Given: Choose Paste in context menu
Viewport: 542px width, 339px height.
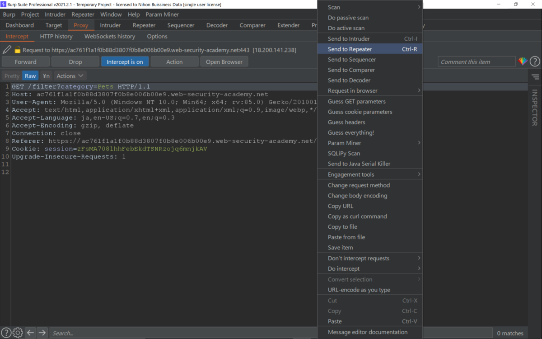Looking at the screenshot, I should 370,321.
